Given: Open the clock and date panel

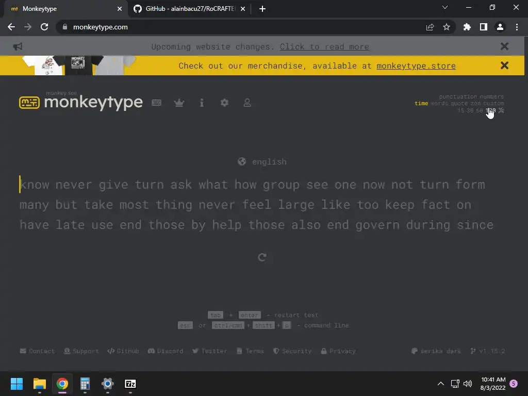Looking at the screenshot, I should (493, 384).
